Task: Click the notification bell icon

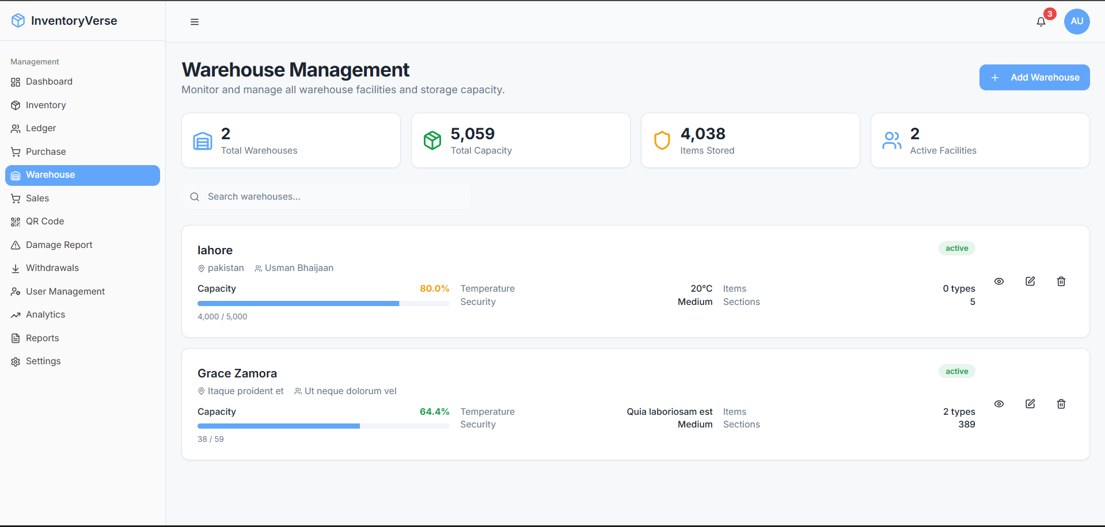Action: coord(1041,21)
